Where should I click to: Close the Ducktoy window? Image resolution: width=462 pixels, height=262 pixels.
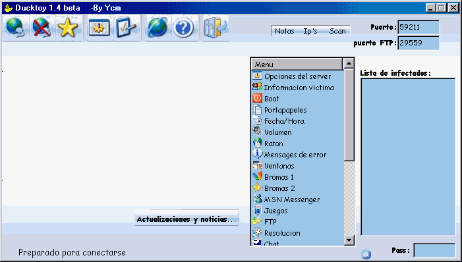coord(453,8)
